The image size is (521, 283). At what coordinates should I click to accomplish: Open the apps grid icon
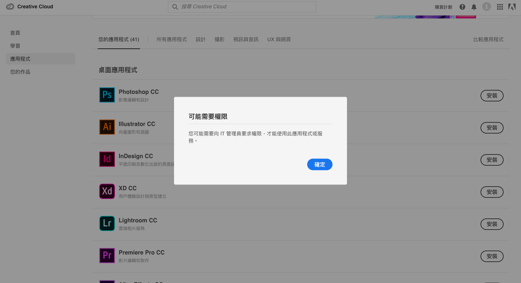click(x=500, y=7)
